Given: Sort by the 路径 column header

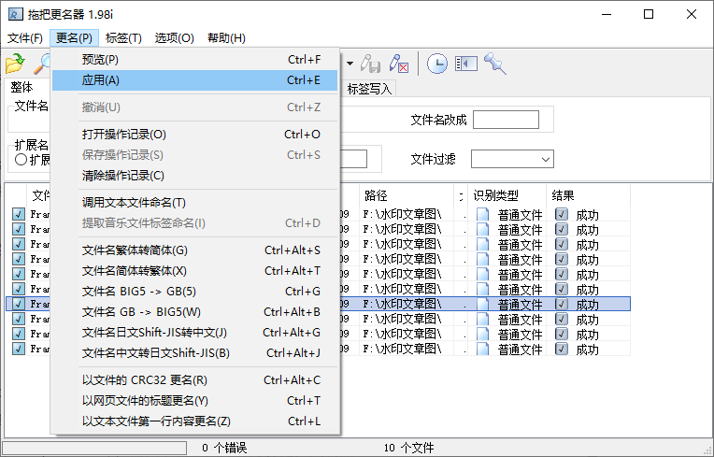Looking at the screenshot, I should (x=407, y=195).
